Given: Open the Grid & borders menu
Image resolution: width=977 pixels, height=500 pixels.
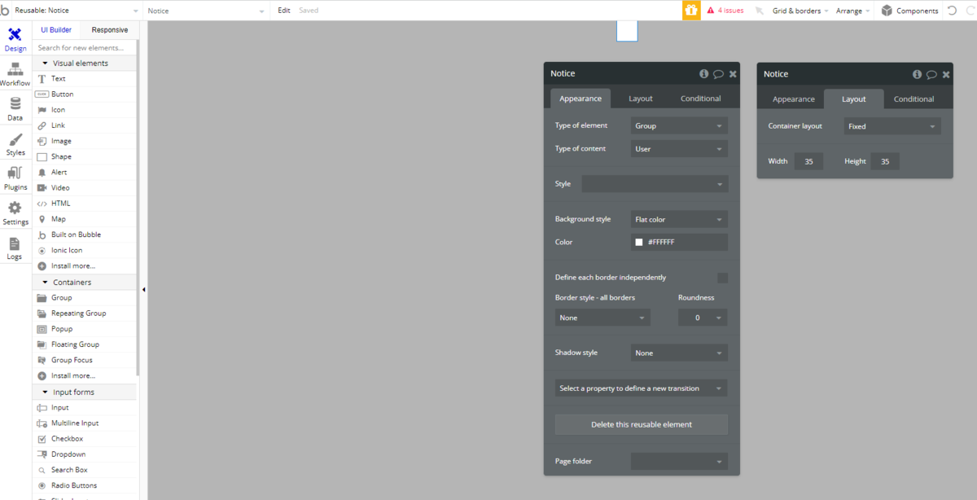Looking at the screenshot, I should tap(800, 11).
